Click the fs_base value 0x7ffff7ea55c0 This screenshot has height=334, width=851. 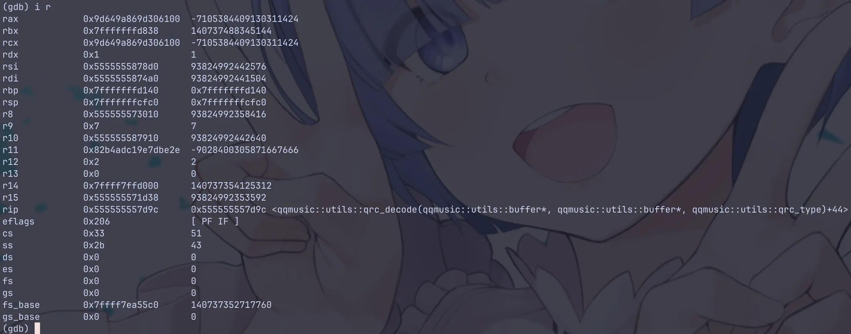121,305
